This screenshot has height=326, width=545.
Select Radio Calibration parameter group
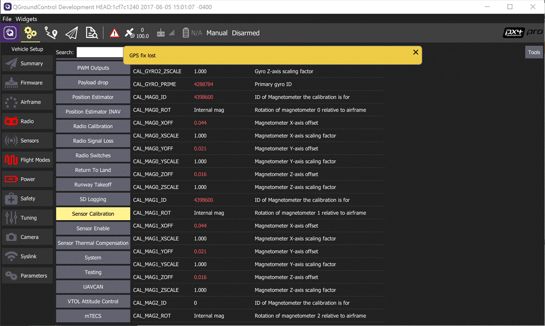[93, 126]
